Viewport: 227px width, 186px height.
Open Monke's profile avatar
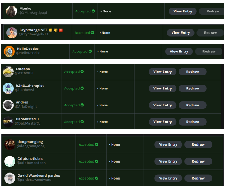point(11,11)
